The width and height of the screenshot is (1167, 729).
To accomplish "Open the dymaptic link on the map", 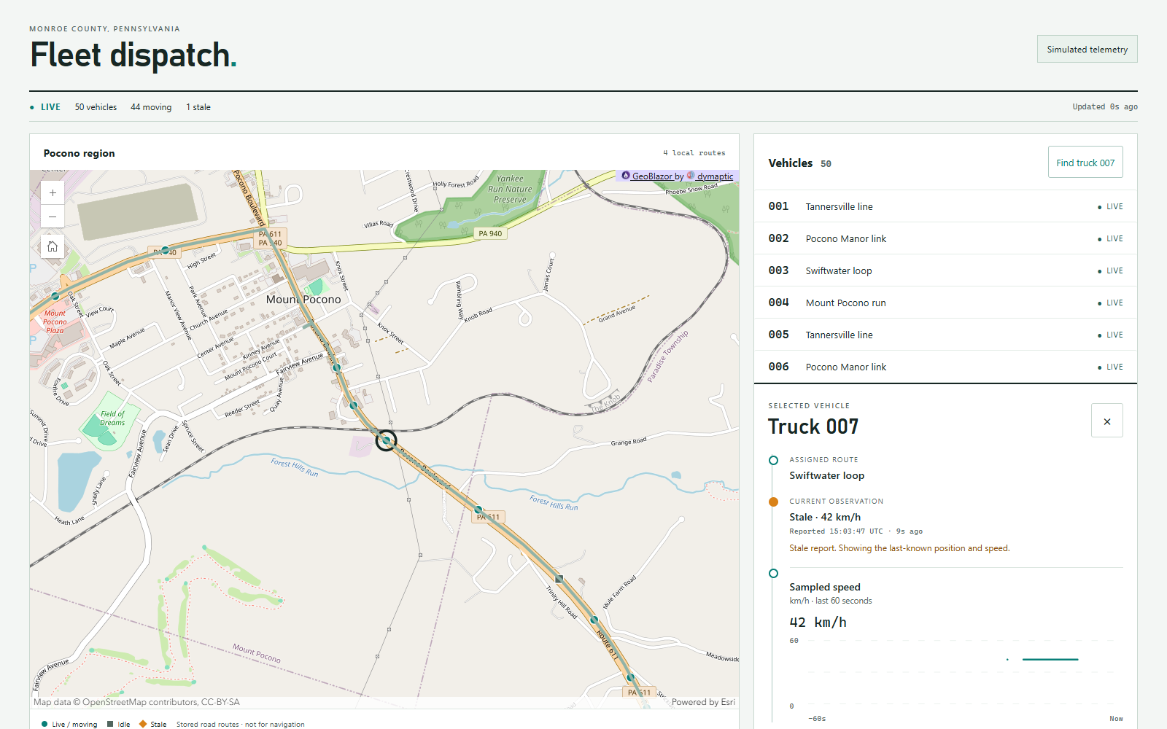I will tap(715, 176).
